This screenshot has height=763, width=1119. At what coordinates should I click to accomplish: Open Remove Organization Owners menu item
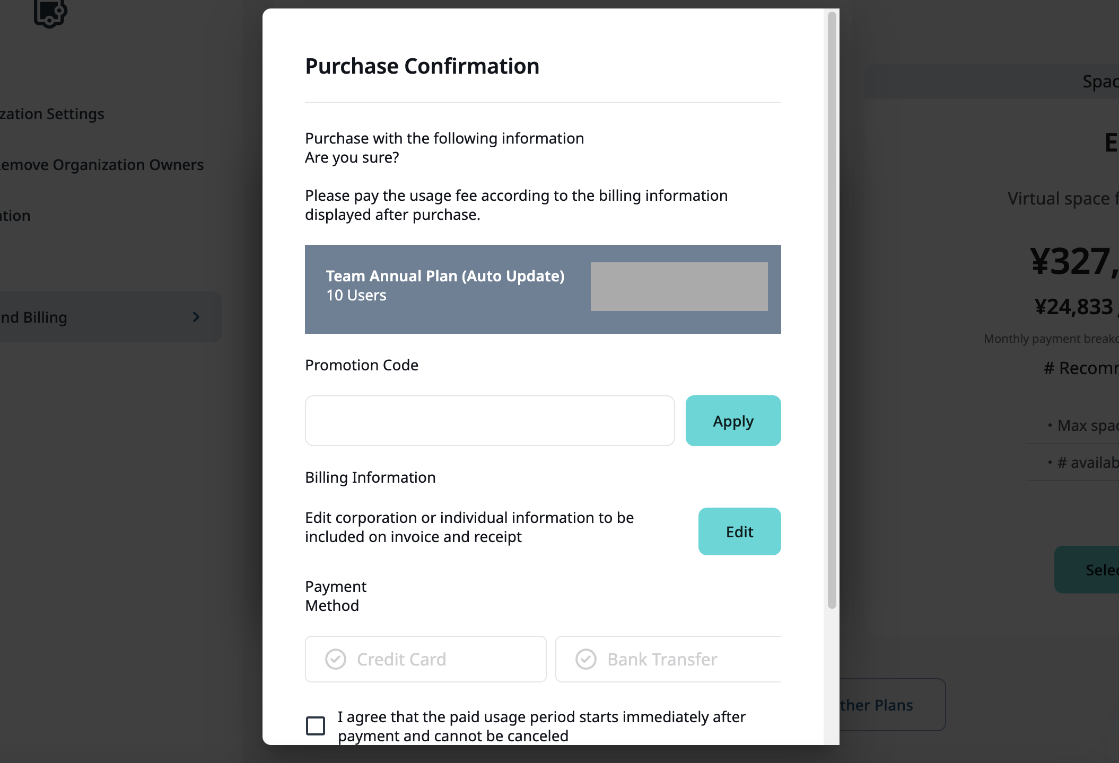tap(102, 165)
